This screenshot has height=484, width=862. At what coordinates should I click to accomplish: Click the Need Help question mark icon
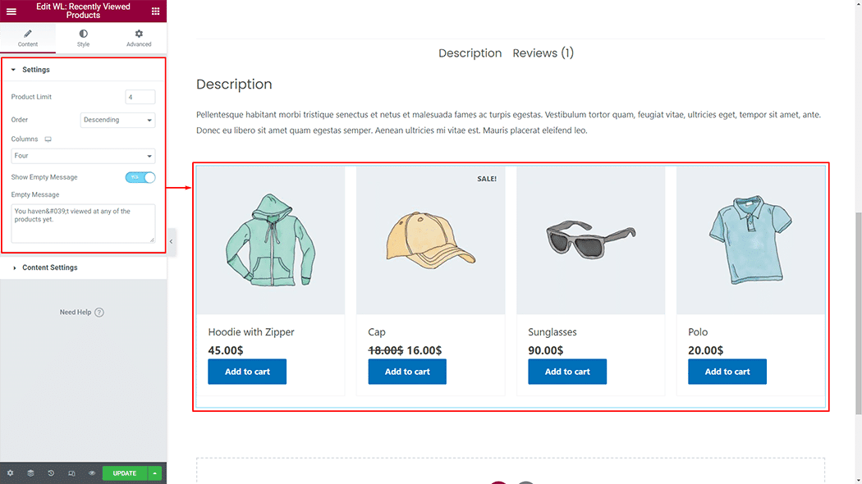point(99,313)
